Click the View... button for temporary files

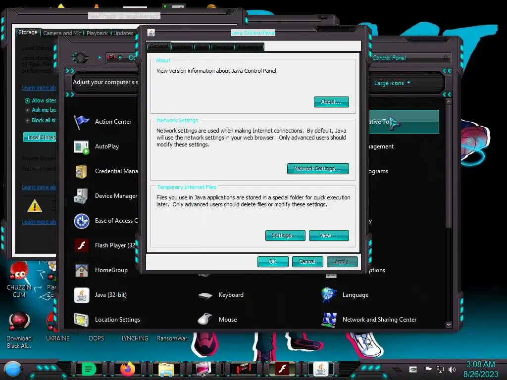pos(329,236)
